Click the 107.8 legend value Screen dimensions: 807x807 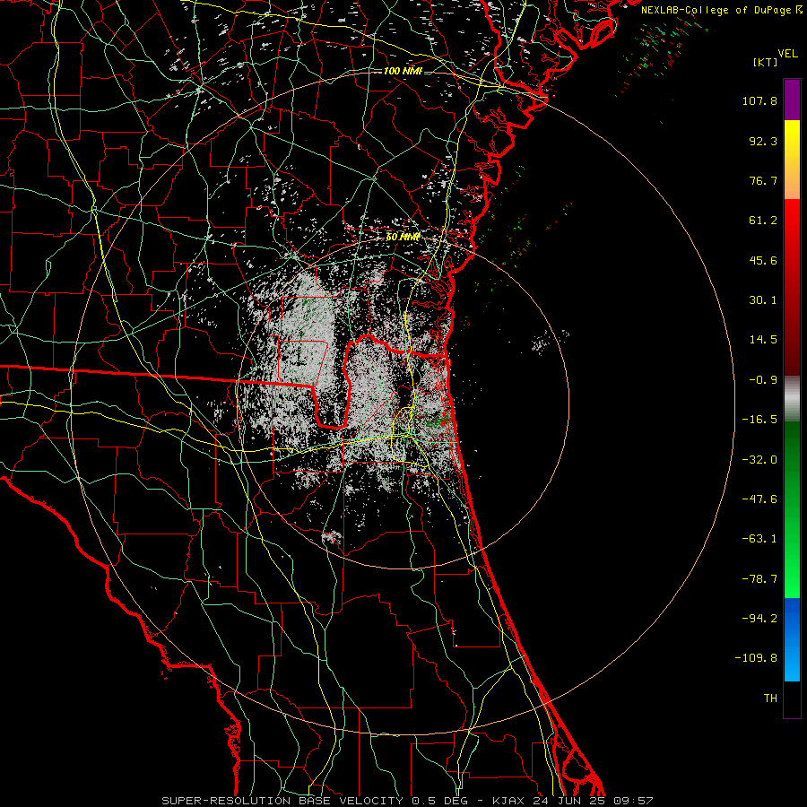tap(759, 100)
